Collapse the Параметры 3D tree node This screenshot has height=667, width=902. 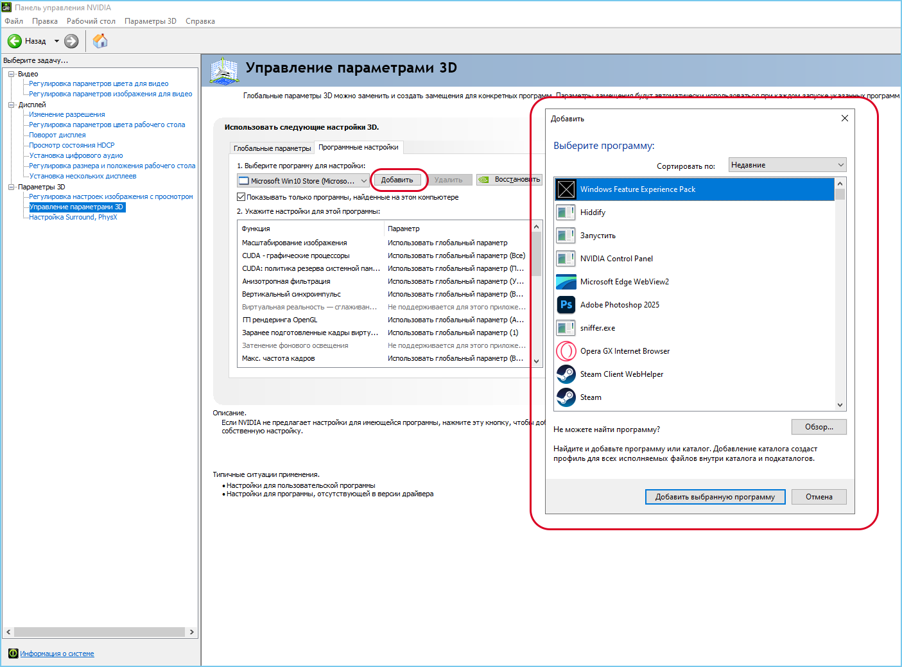11,187
